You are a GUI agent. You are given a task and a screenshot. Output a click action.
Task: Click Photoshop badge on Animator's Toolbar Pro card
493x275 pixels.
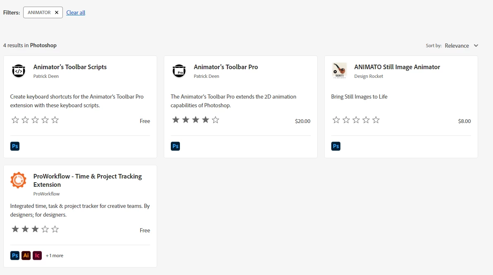(x=175, y=146)
